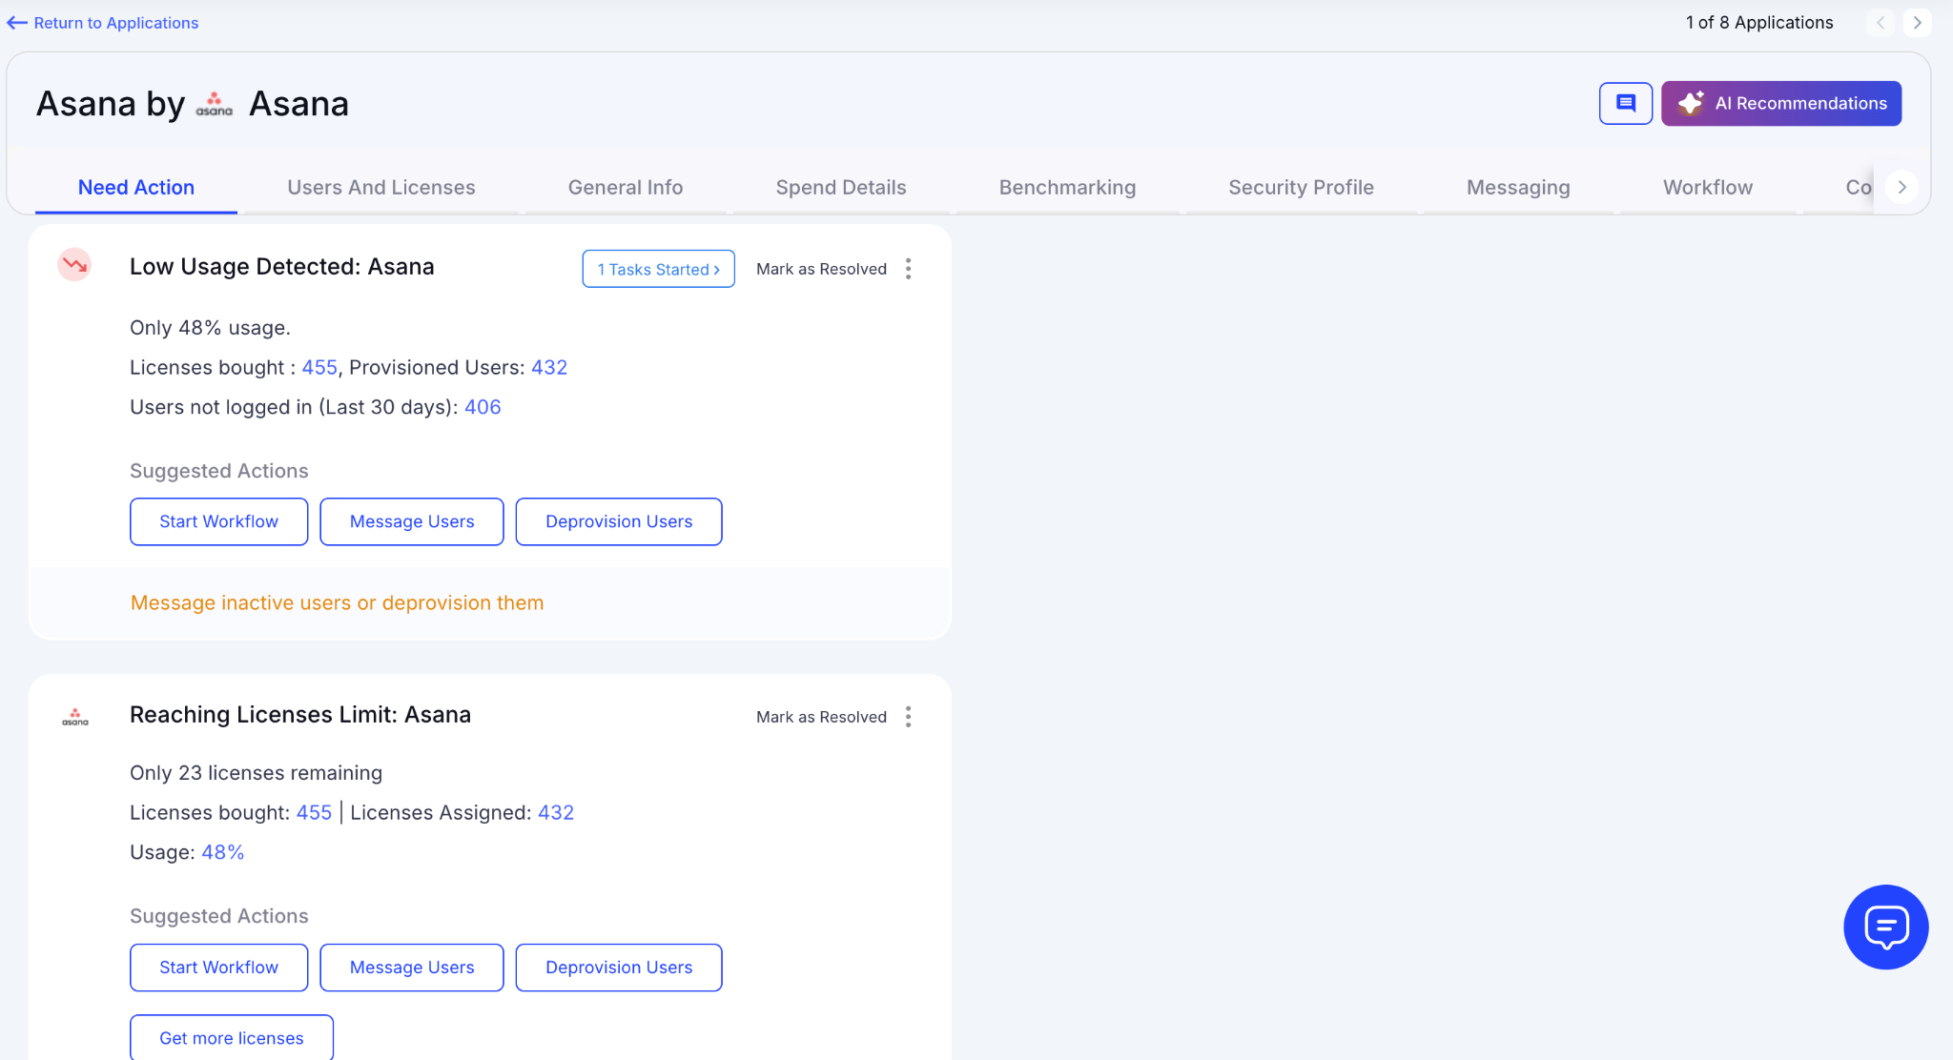The height and width of the screenshot is (1060, 1953).
Task: Click Deprovision Users in Low Usage card
Action: coord(618,521)
